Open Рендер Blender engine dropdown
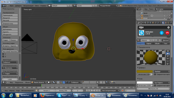 [x=108, y=6]
